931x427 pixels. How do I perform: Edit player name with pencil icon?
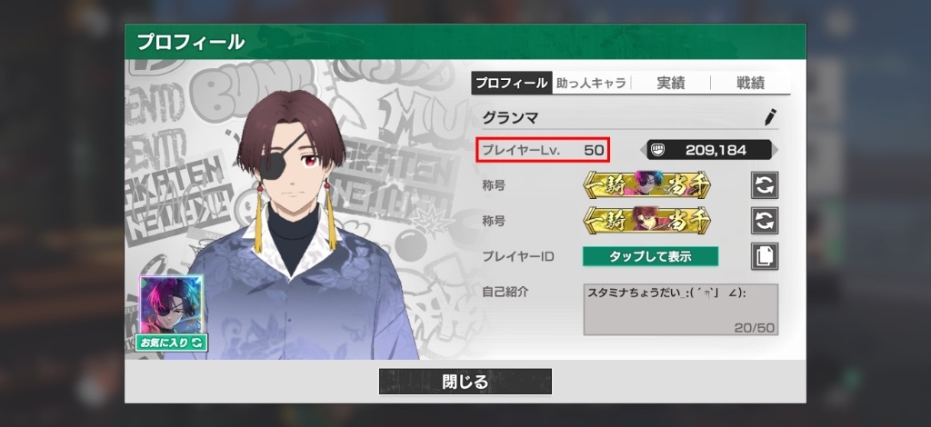click(x=771, y=117)
